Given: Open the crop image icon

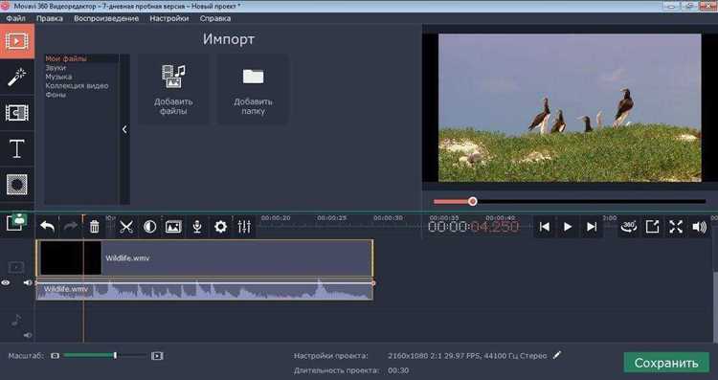Looking at the screenshot, I should 173,227.
